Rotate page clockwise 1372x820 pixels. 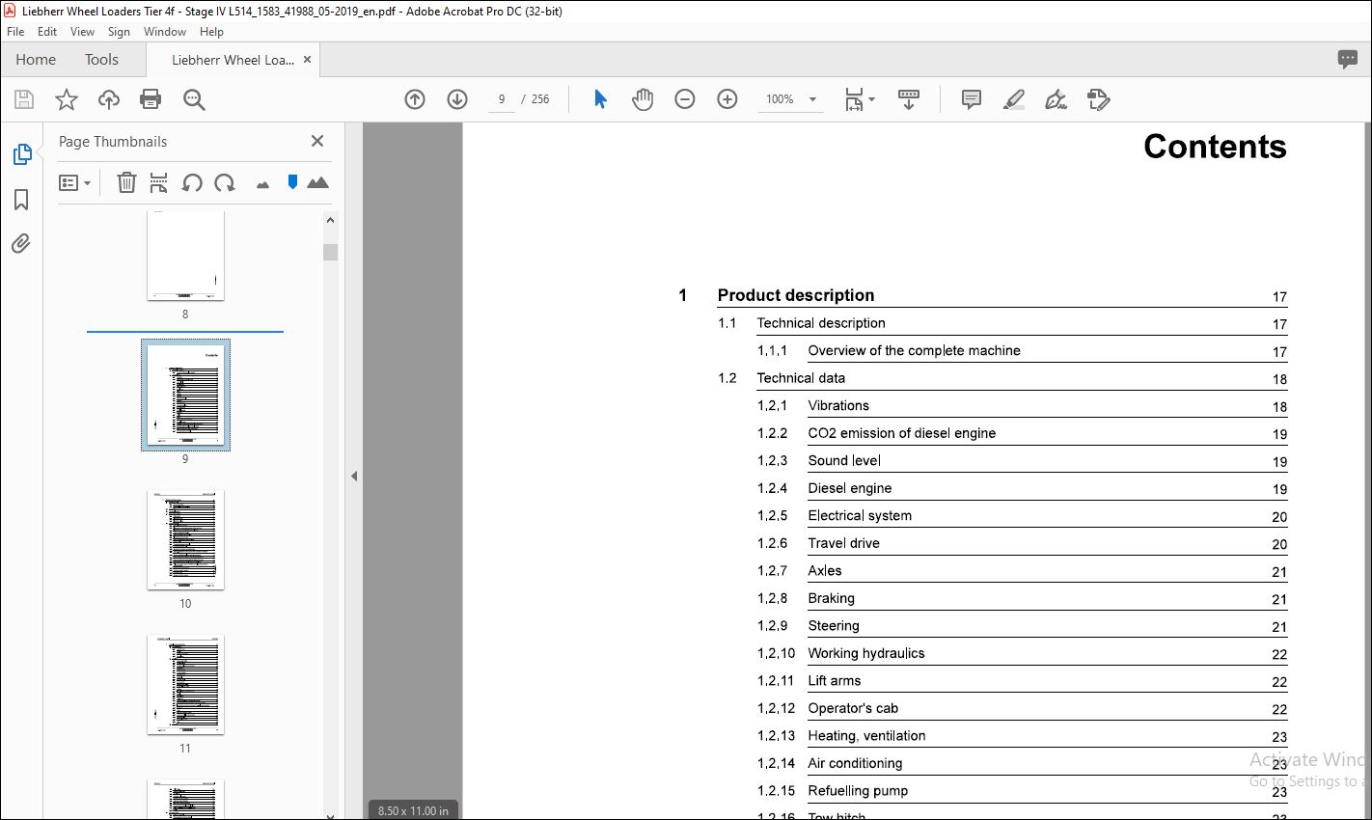(225, 182)
